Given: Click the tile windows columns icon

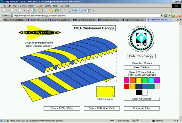Looking at the screenshot, I should click(89, 11).
